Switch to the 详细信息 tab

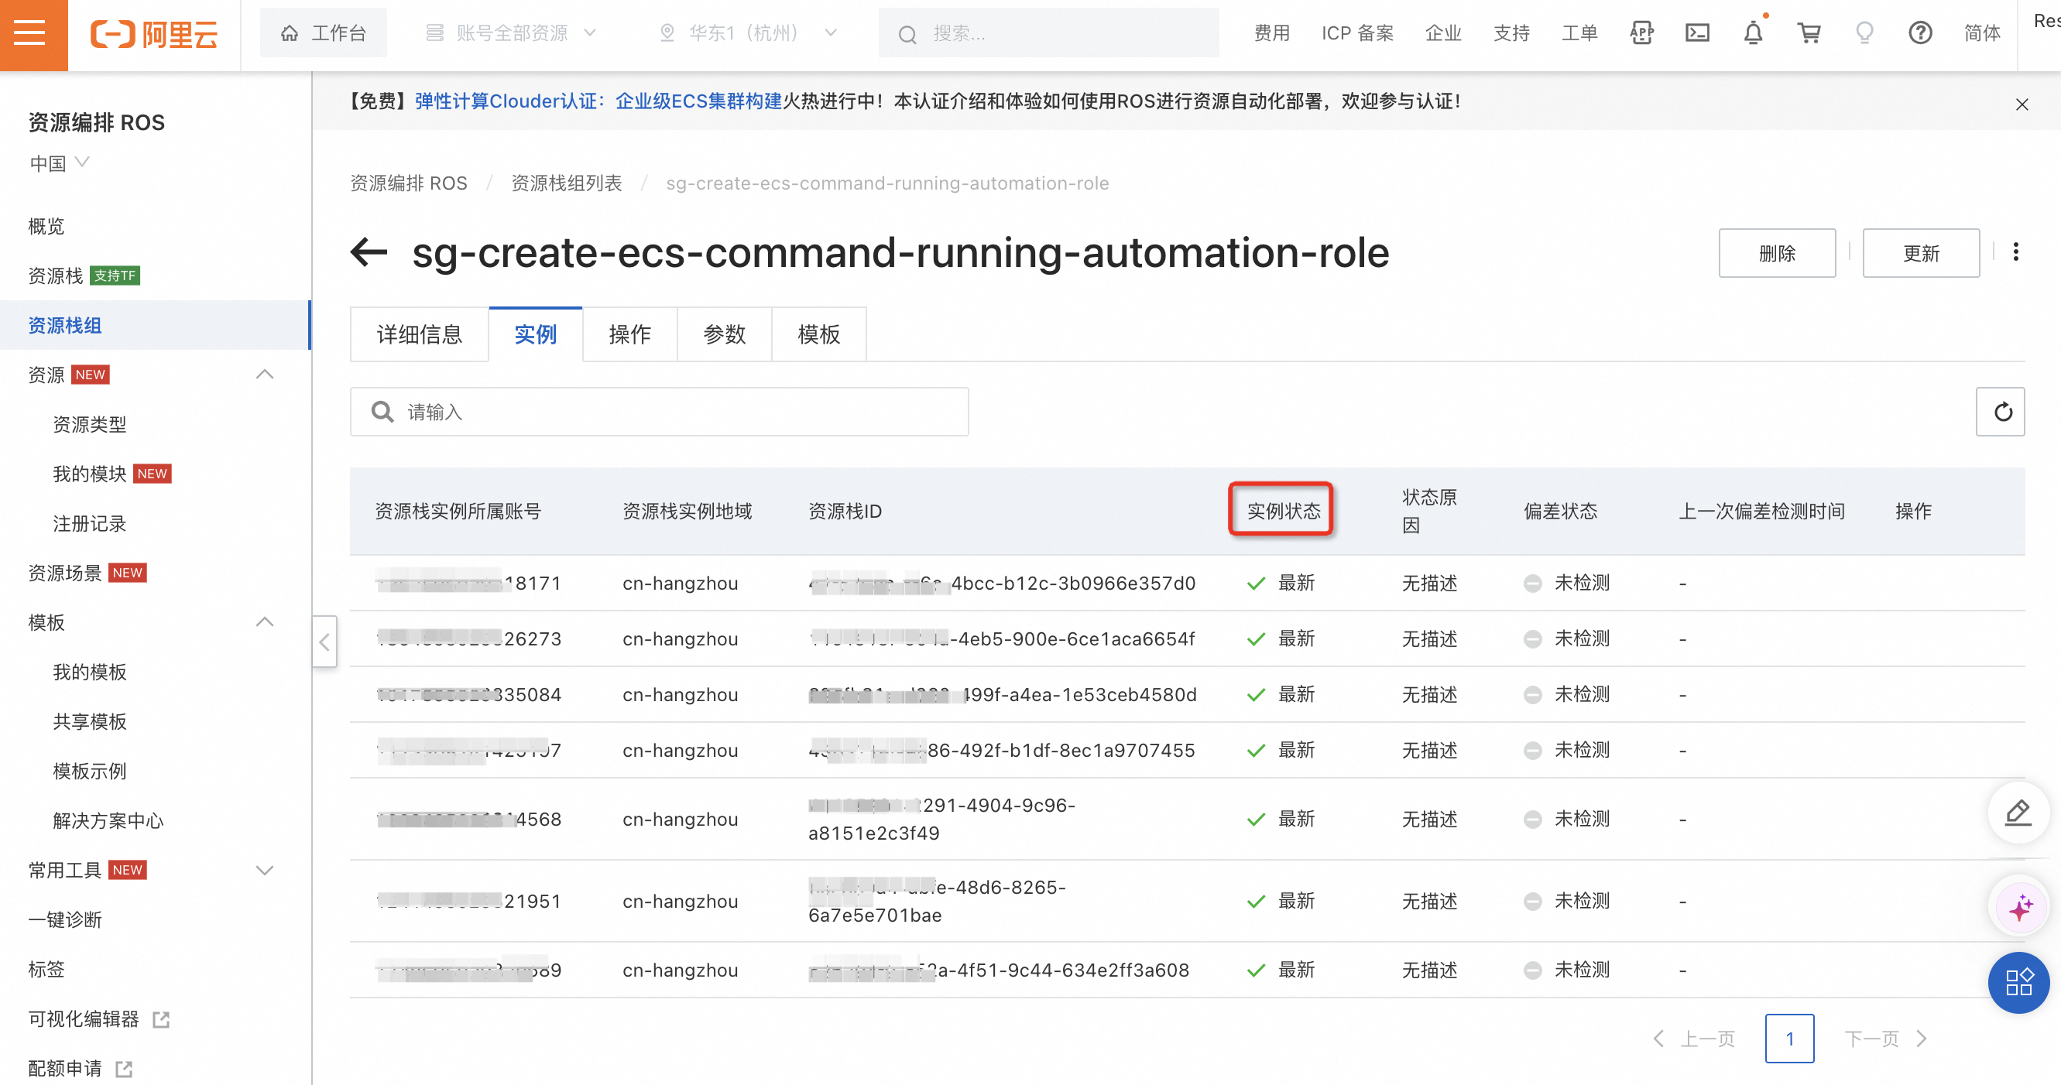pyautogui.click(x=419, y=334)
